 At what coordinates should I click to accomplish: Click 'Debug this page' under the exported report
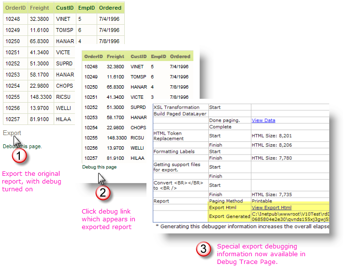tap(99, 167)
